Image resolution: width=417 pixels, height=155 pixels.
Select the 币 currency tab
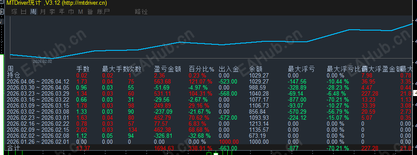coord(71,12)
